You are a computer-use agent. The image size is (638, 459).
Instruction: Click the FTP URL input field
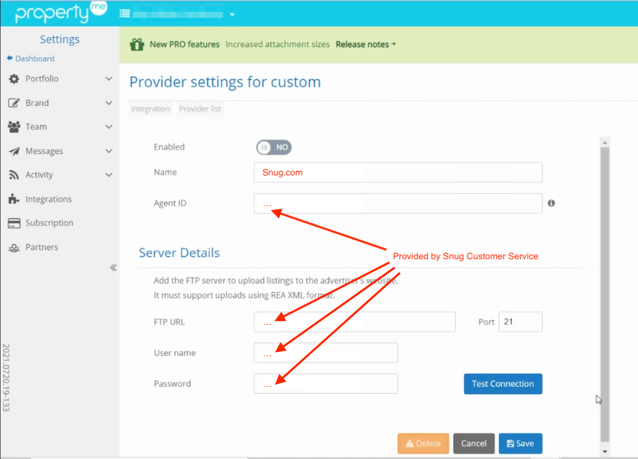tap(355, 322)
